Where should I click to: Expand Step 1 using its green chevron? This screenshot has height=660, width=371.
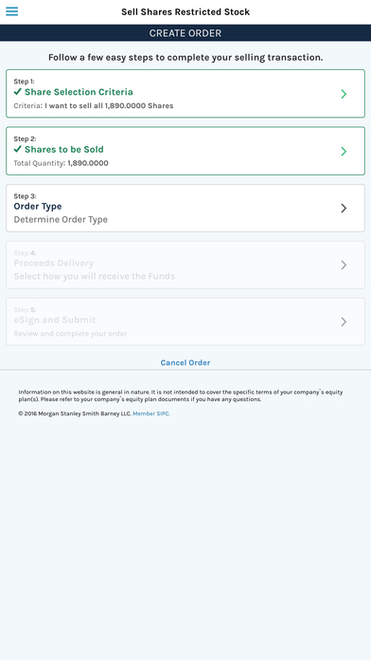coord(344,94)
